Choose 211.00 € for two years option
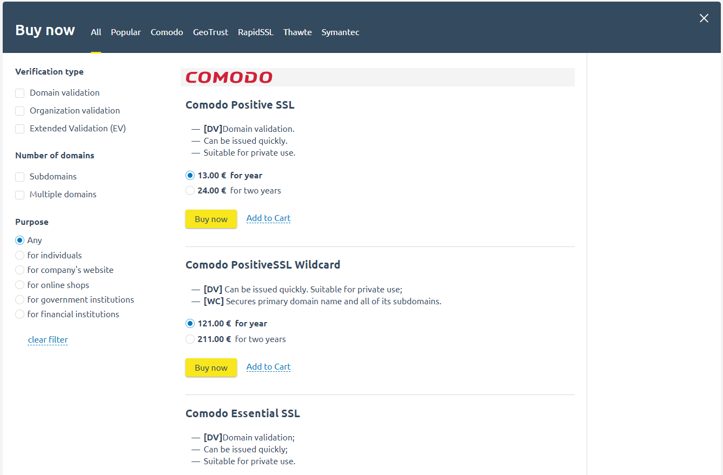Viewport: 723px width, 475px height. (x=190, y=339)
